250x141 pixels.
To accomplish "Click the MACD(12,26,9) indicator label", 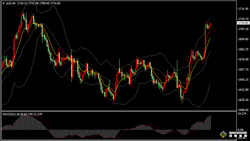I will 13,114.
